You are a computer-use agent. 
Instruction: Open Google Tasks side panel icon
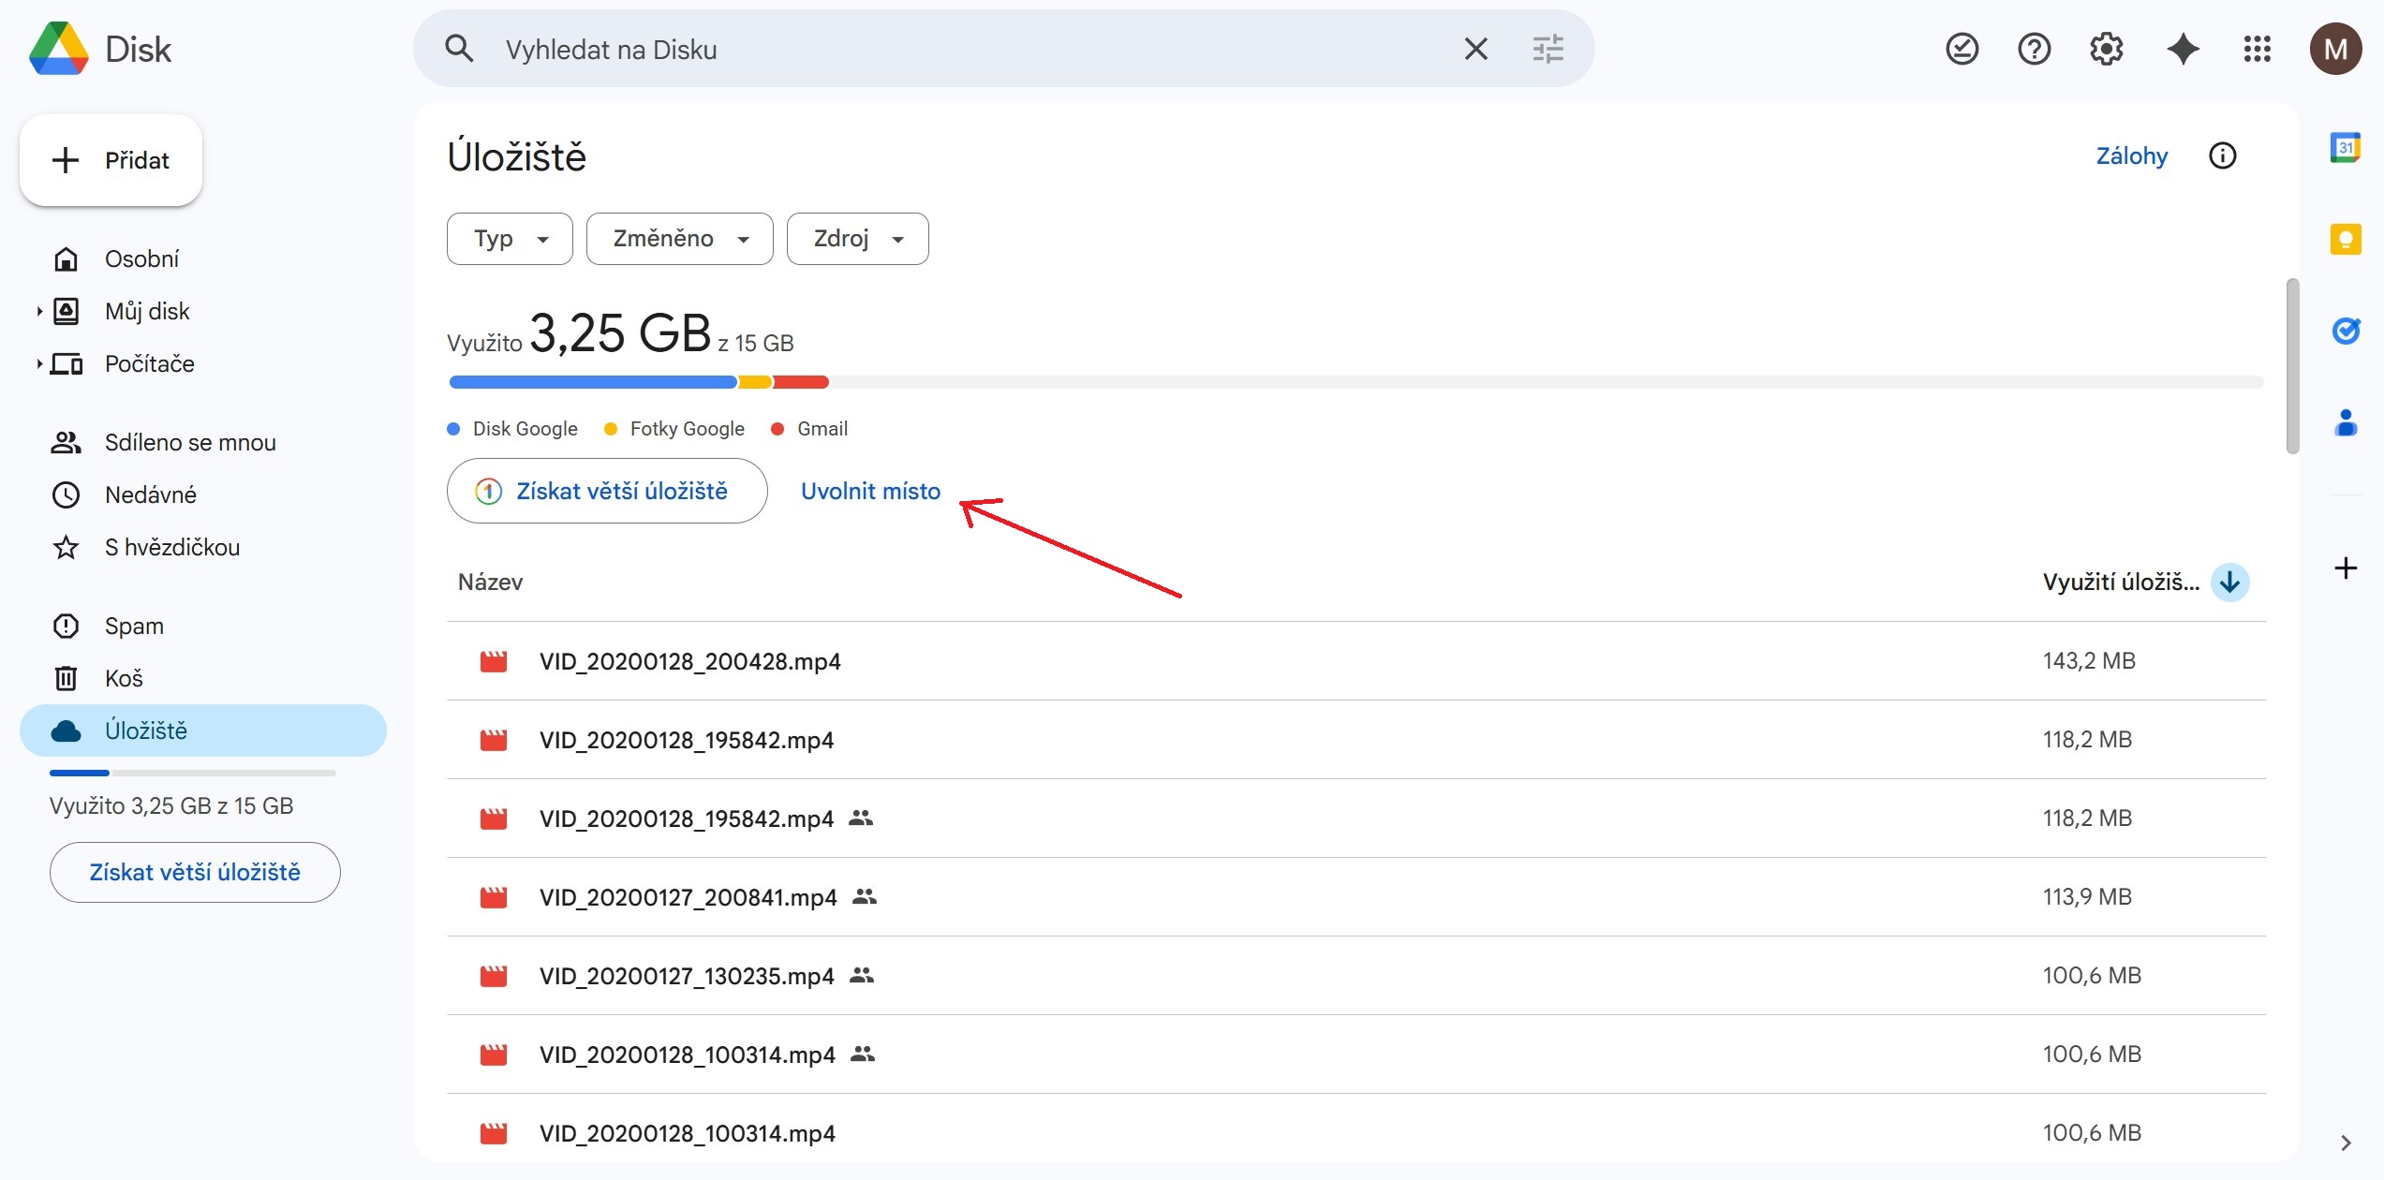pyautogui.click(x=2345, y=331)
